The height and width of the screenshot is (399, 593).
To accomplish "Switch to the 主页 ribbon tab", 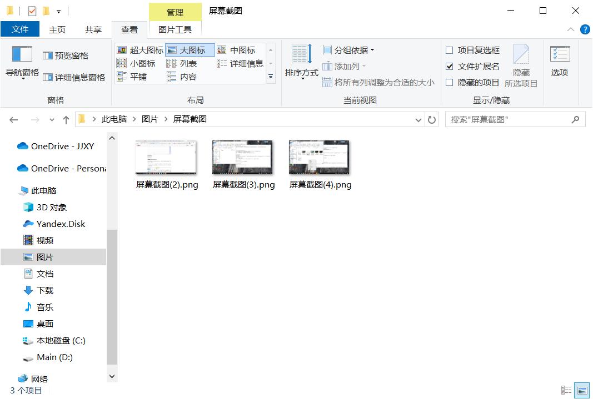I will point(57,29).
